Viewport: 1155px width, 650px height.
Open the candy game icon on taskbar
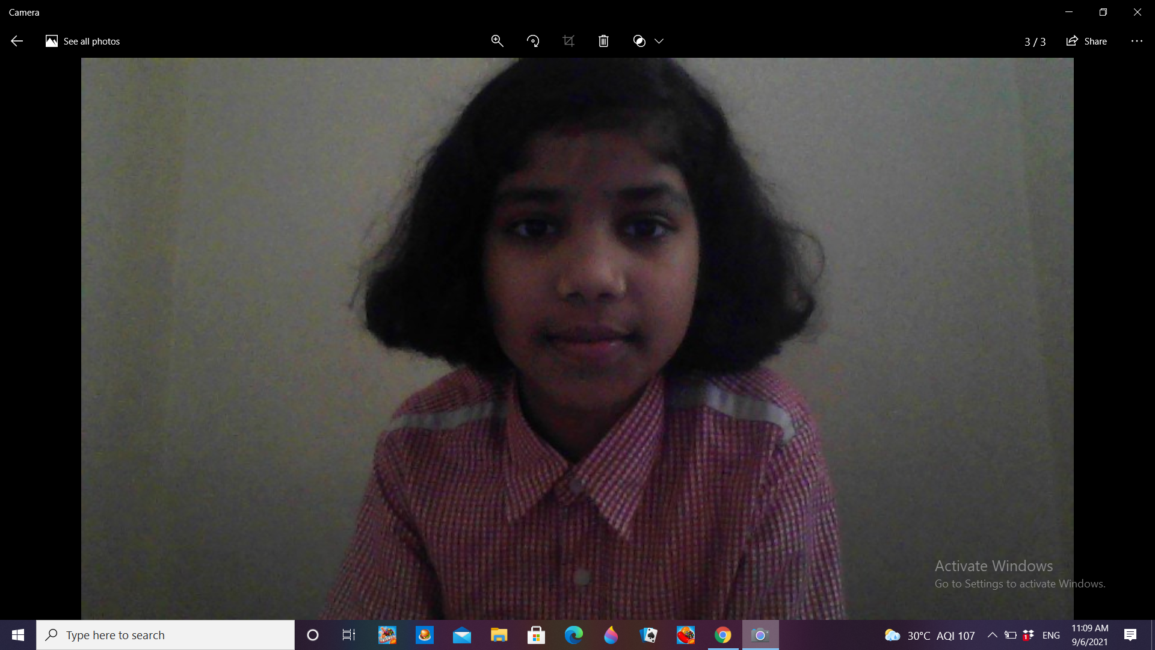(x=686, y=635)
